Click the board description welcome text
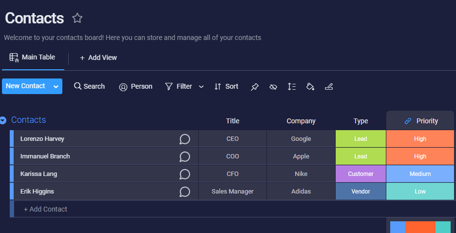Viewport: 456px width, 233px height. pyautogui.click(x=133, y=38)
